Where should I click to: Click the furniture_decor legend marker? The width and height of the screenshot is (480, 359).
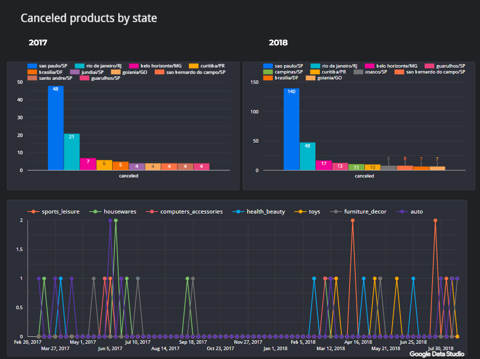(x=337, y=212)
